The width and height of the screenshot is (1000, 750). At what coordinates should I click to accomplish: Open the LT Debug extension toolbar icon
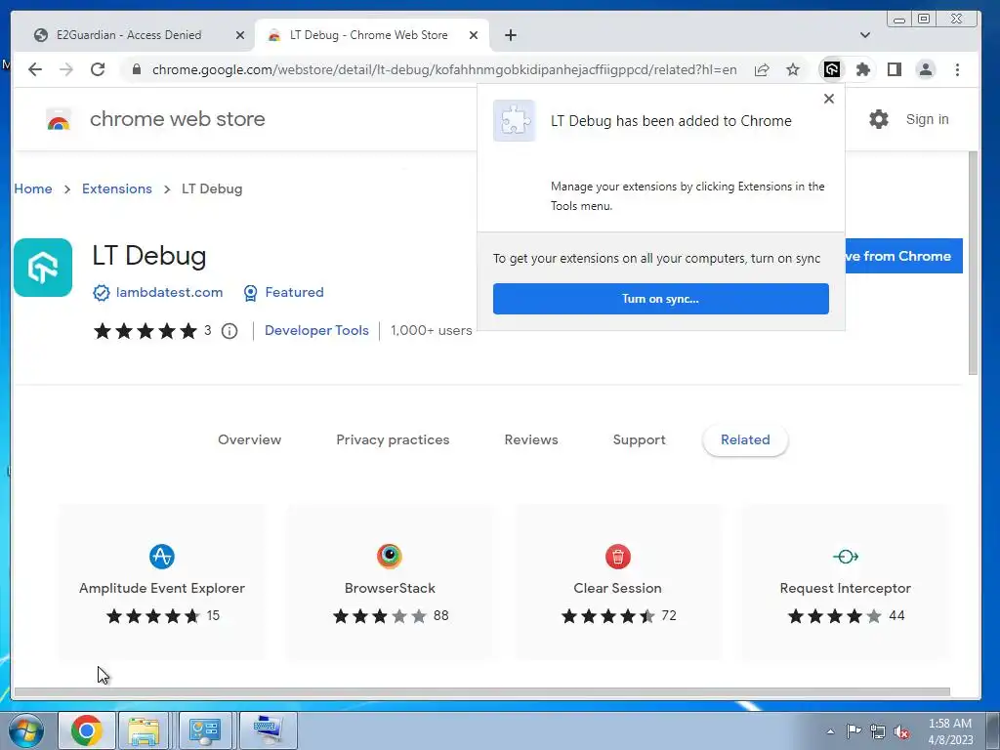coord(832,69)
